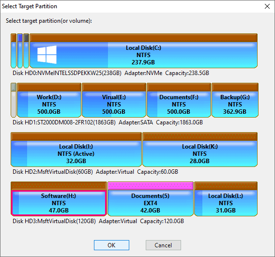The height and width of the screenshot is (257, 275).
Task: Click the Capacity:120.0GB text
Action: pos(162,221)
